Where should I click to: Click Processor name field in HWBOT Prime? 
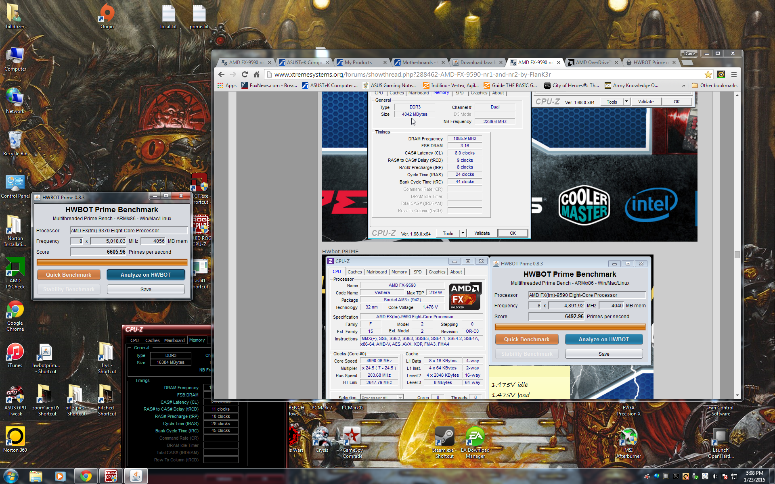129,230
